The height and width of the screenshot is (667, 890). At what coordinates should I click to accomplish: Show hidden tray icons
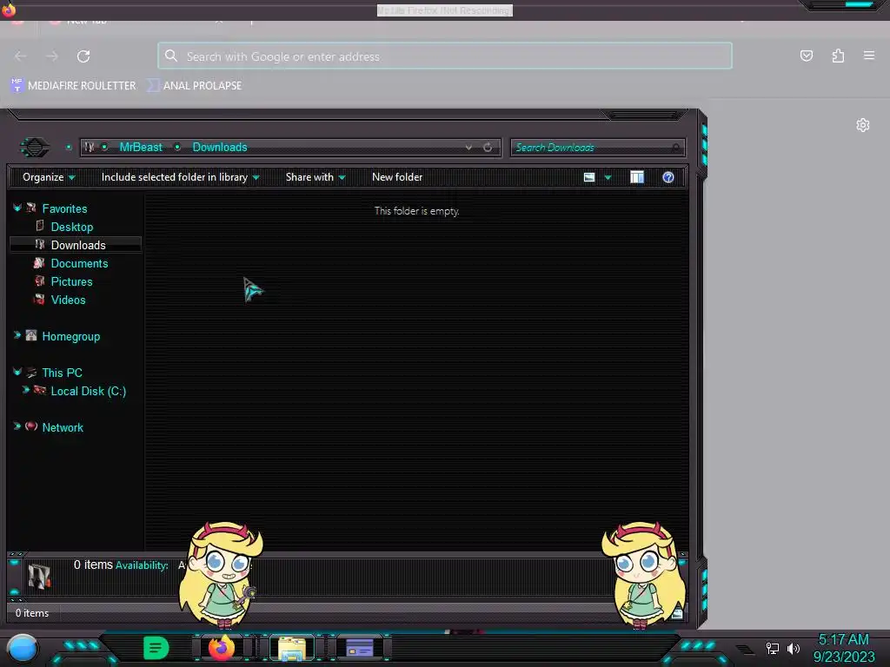coord(745,649)
